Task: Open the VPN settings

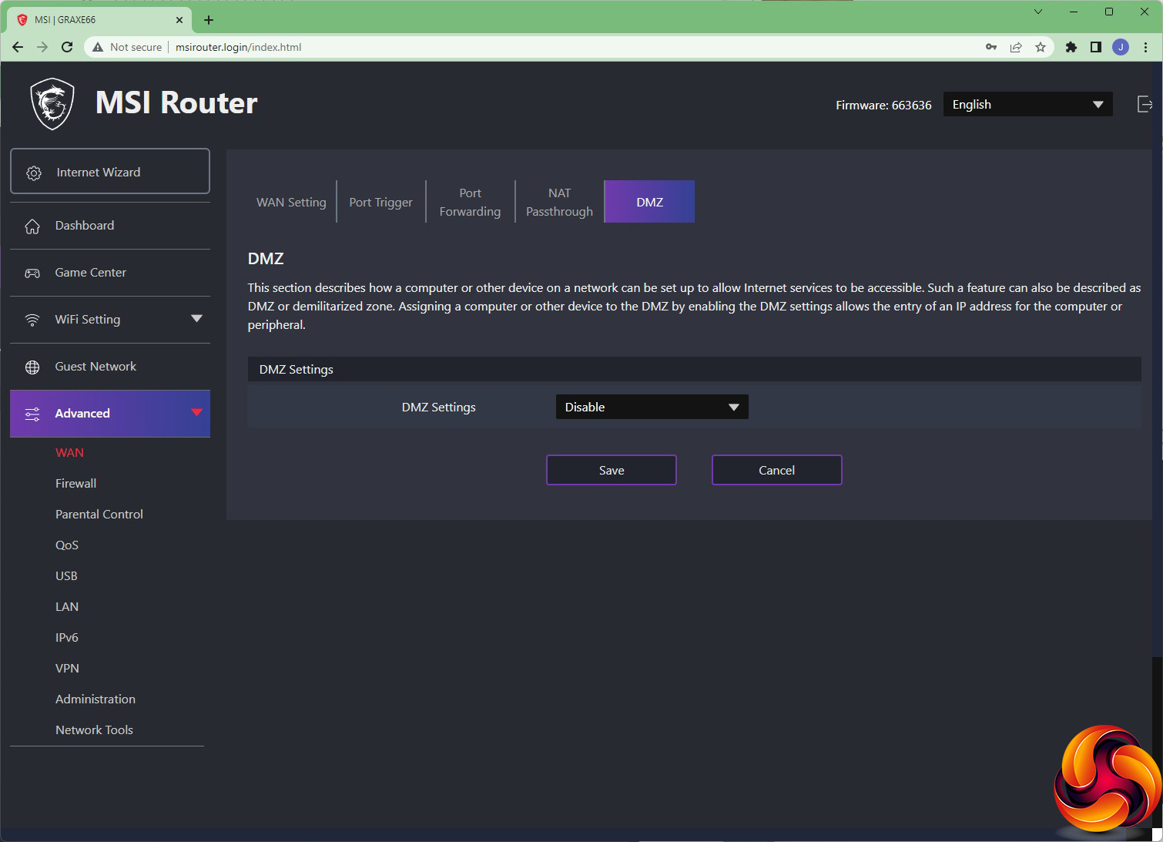Action: point(67,669)
